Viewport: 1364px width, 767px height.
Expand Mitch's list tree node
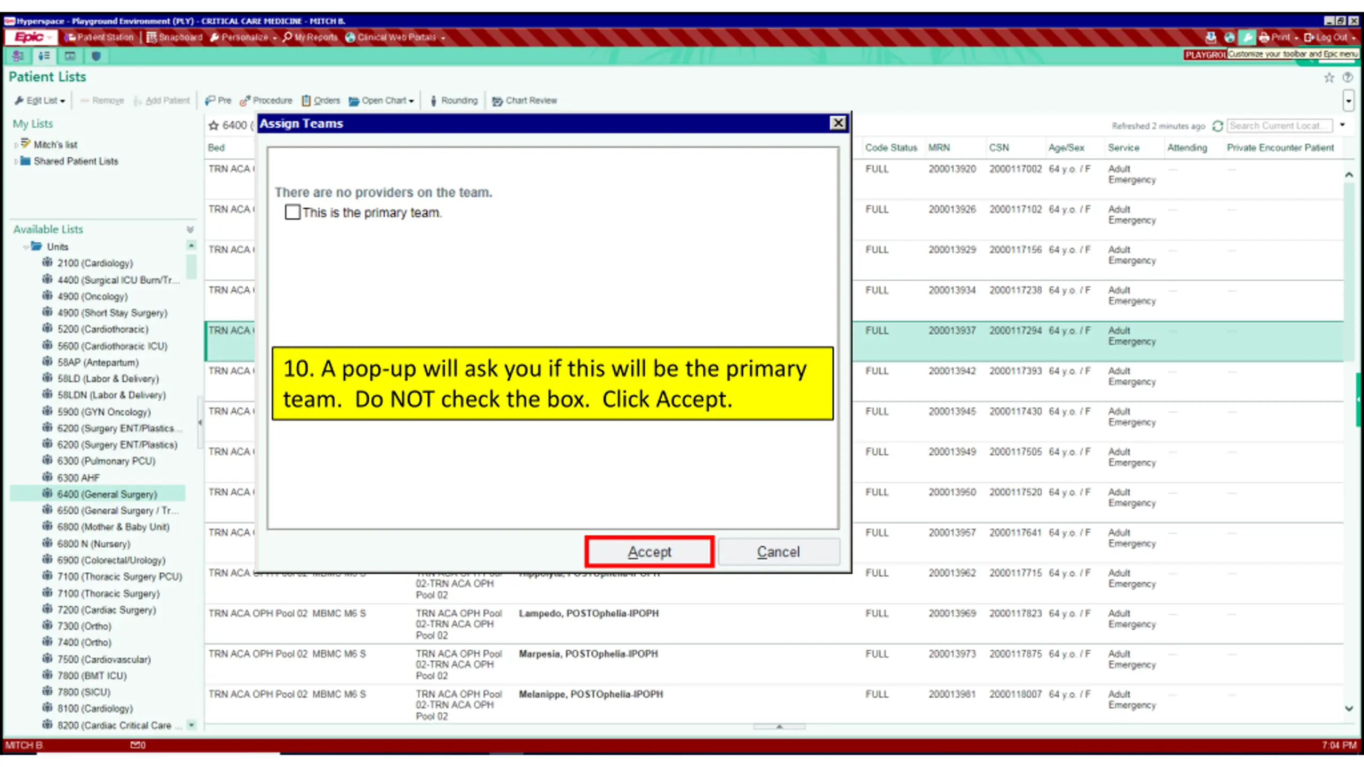pos(16,145)
